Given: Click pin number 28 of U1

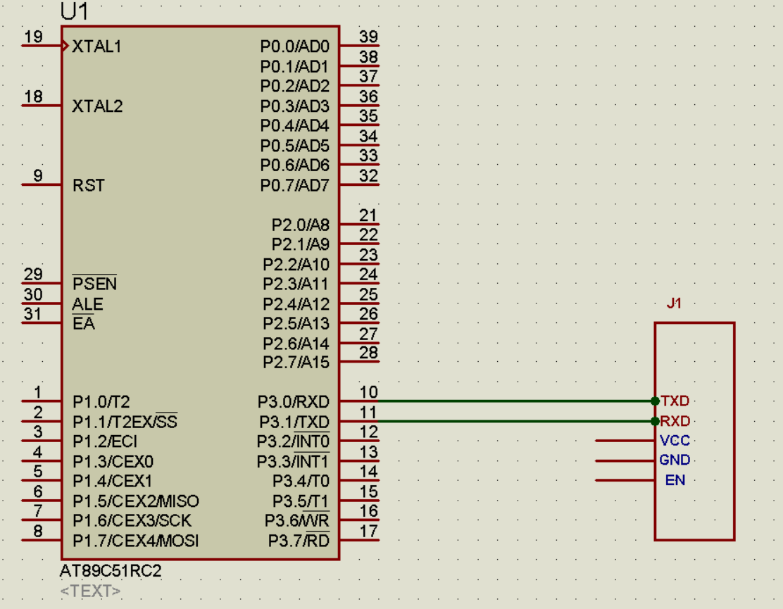Looking at the screenshot, I should [368, 353].
